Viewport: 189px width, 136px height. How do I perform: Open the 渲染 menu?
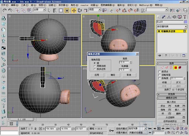click(121, 5)
